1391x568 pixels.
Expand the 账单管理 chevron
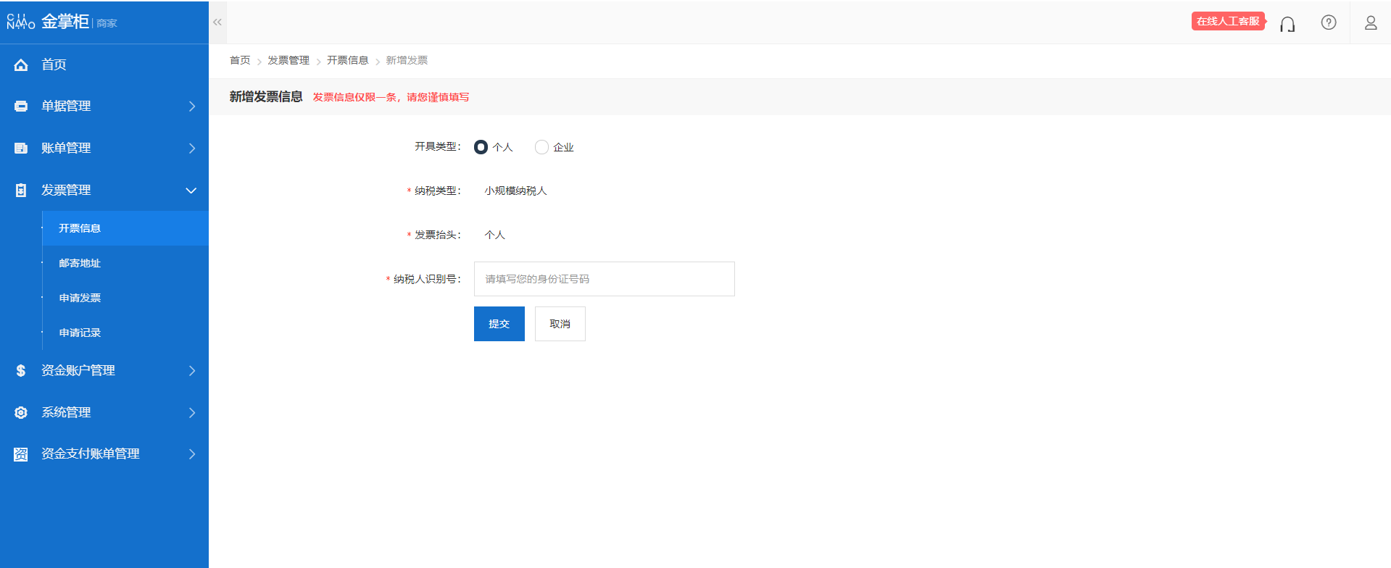click(192, 149)
